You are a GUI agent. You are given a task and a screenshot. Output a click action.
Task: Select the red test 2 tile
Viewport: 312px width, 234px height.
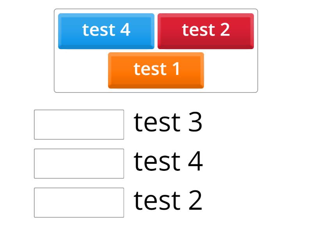[x=206, y=31]
